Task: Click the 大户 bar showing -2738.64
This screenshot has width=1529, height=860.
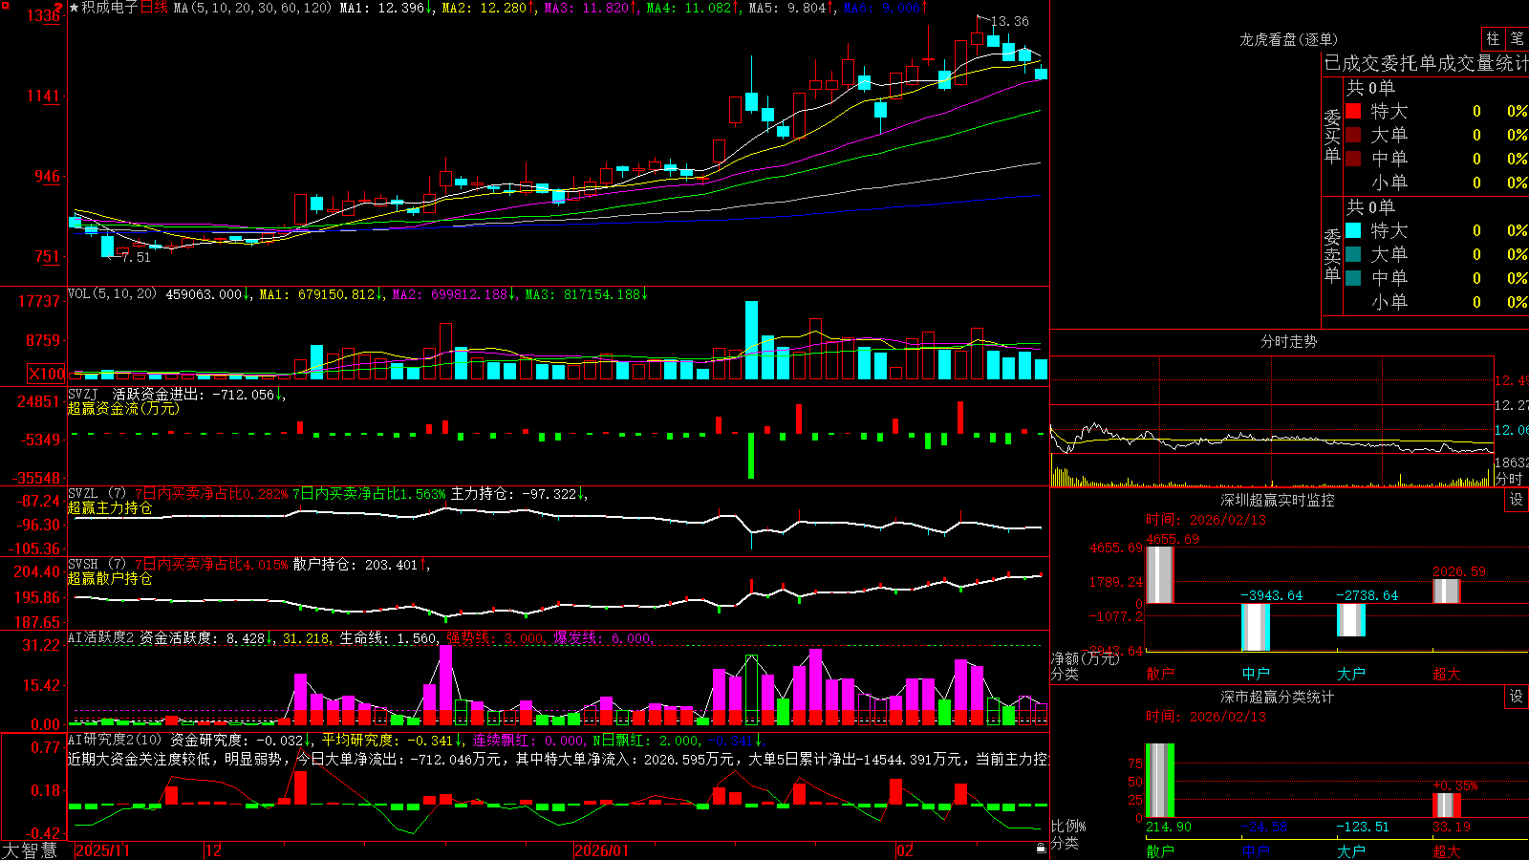Action: pos(1351,620)
